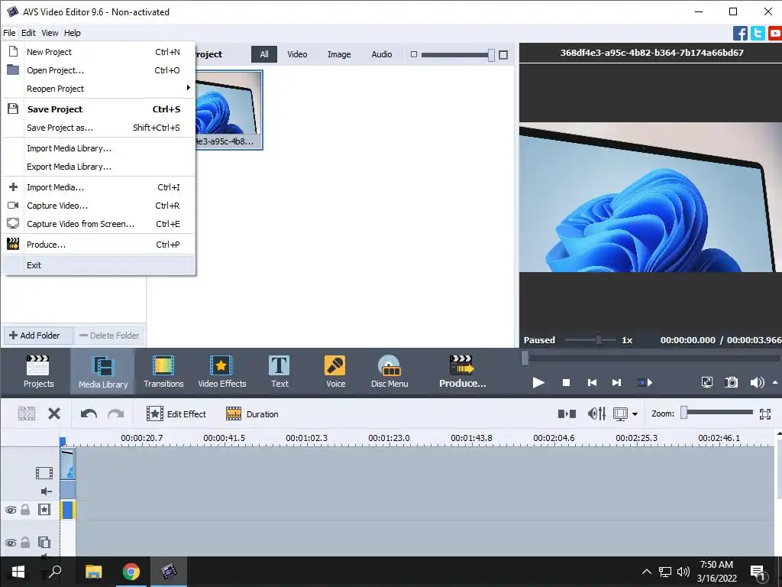Click the Add Folder button
This screenshot has height=587, width=782.
click(38, 336)
